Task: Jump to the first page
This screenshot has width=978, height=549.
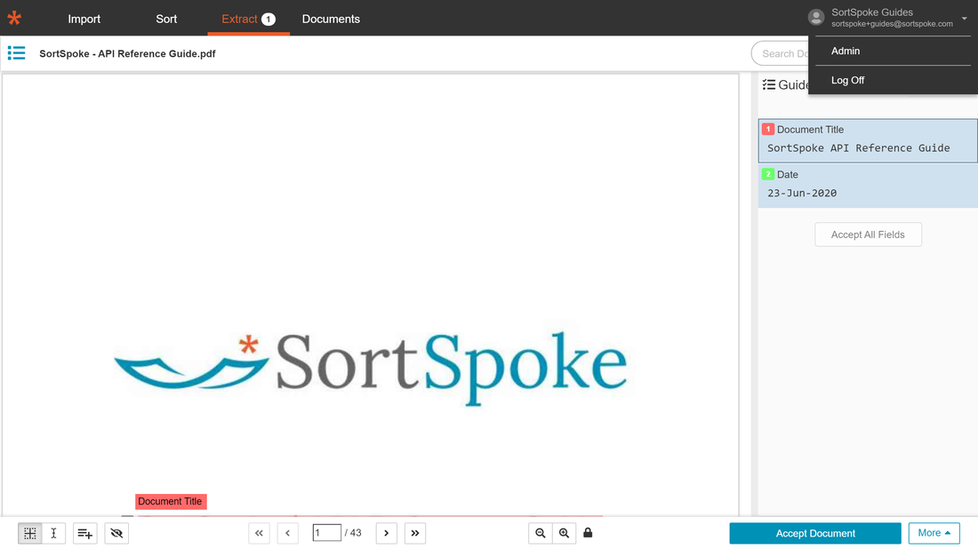Action: tap(259, 533)
